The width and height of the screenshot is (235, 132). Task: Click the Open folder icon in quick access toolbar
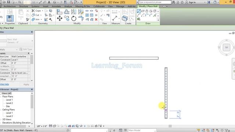(4, 2)
